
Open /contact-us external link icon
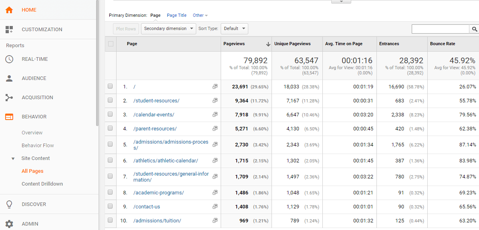[x=215, y=206]
